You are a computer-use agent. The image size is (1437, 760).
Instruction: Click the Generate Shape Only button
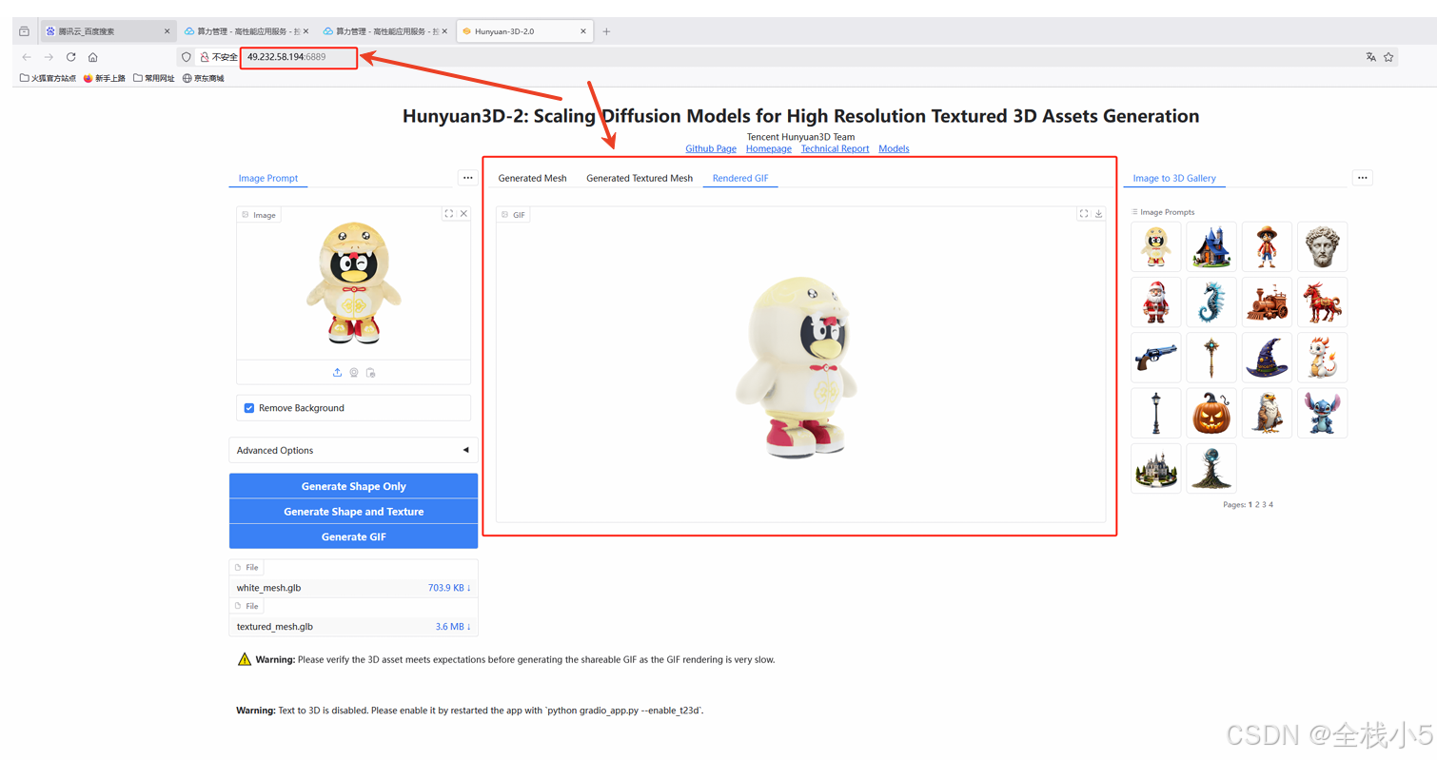click(353, 486)
